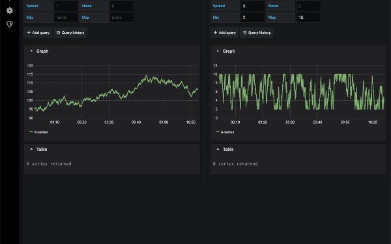Toggle A-series legend in left graph
The height and width of the screenshot is (244, 391).
[38, 132]
